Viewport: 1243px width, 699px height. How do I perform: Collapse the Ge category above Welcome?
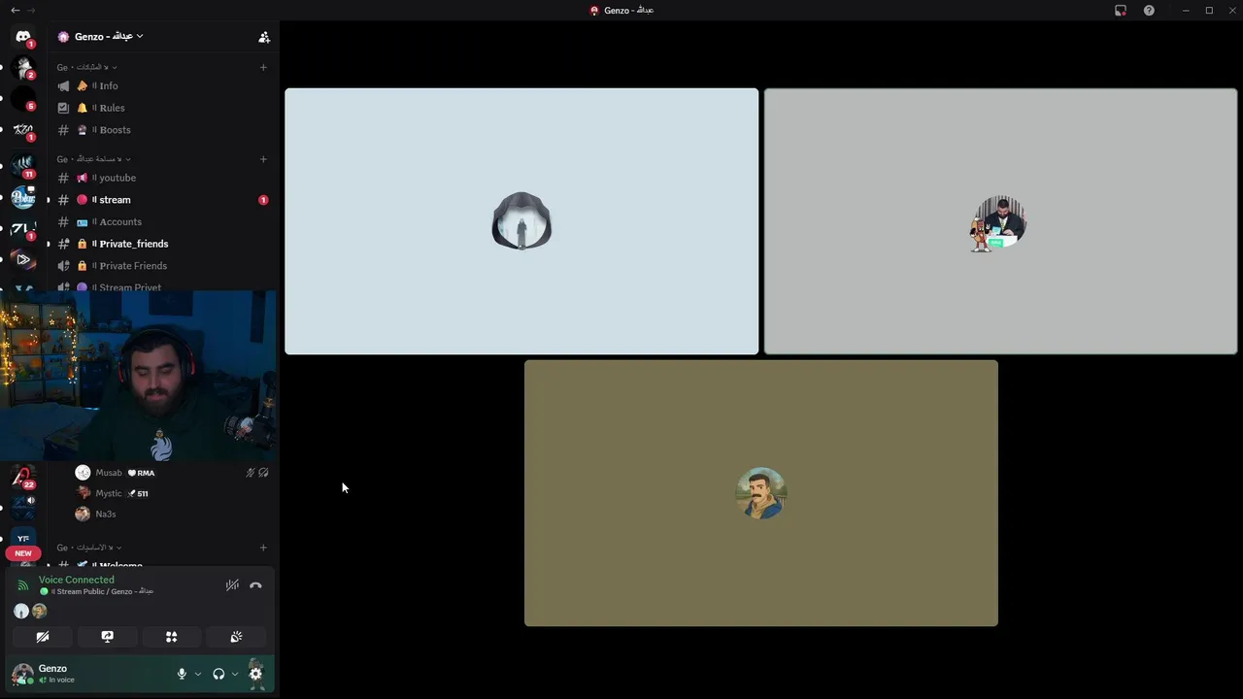[x=88, y=548]
